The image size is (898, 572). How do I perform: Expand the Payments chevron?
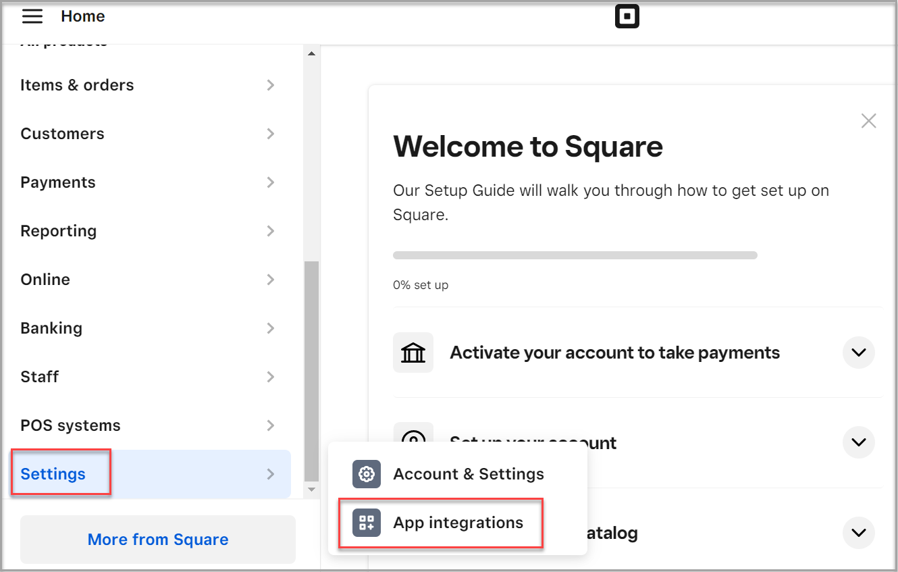pyautogui.click(x=270, y=182)
